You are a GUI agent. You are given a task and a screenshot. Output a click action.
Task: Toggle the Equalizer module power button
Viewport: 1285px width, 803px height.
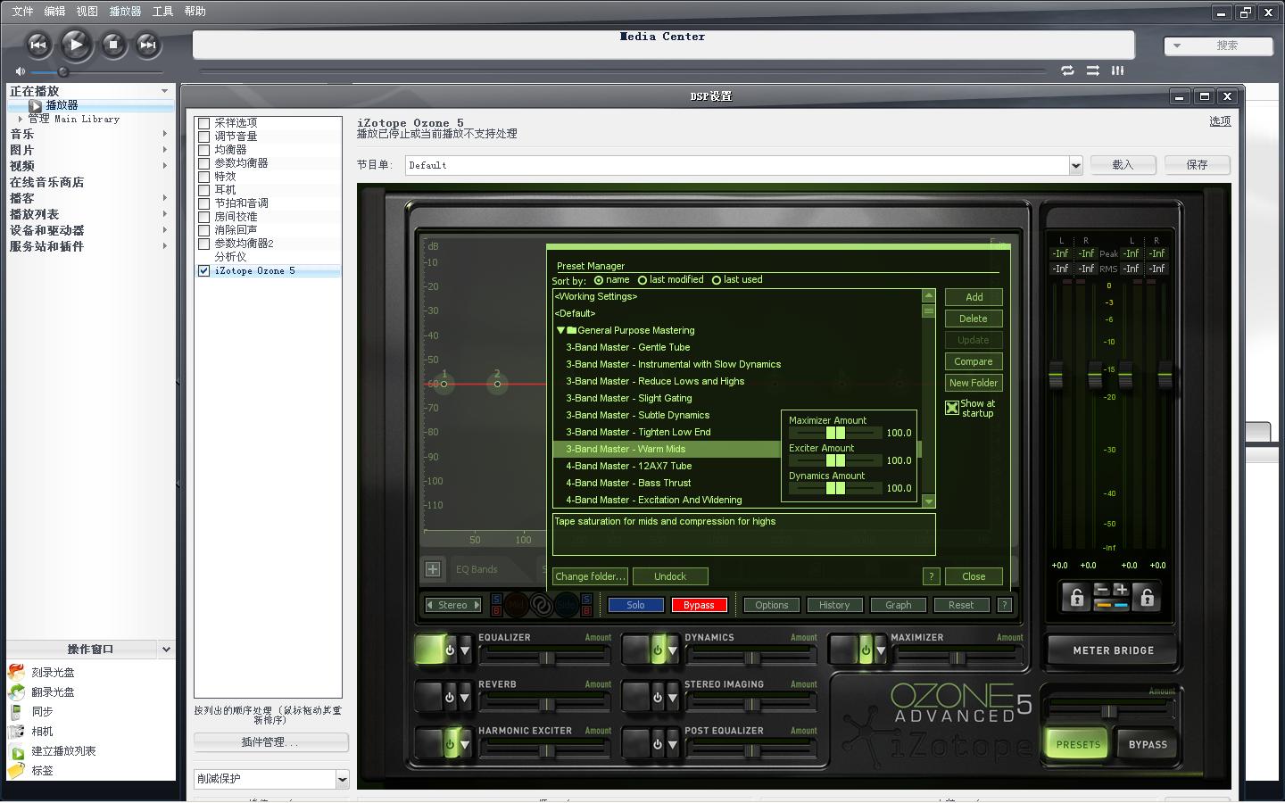pos(450,650)
